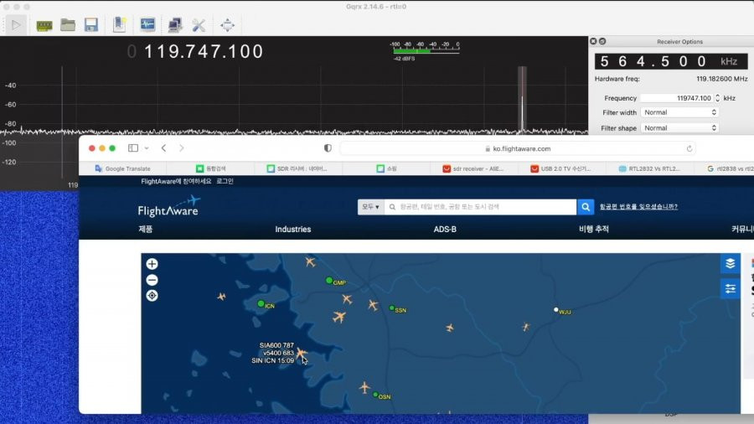Go back with Safari's back arrow
The width and height of the screenshot is (754, 424).
[x=164, y=148]
